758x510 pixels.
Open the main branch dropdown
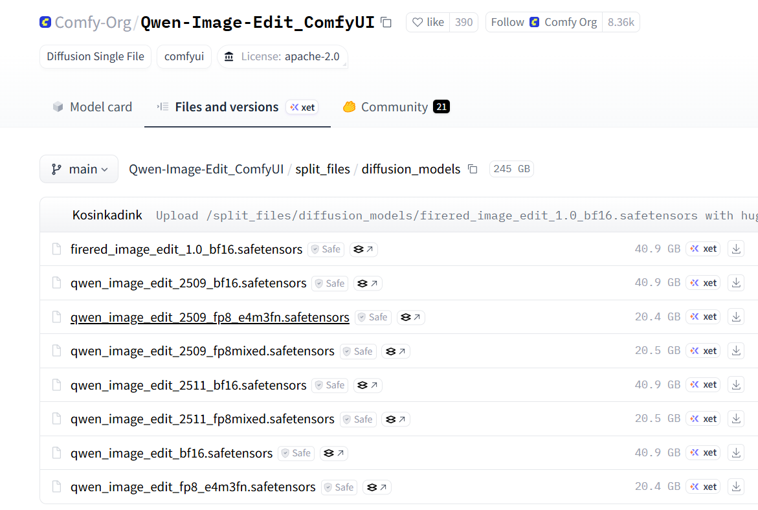(79, 169)
